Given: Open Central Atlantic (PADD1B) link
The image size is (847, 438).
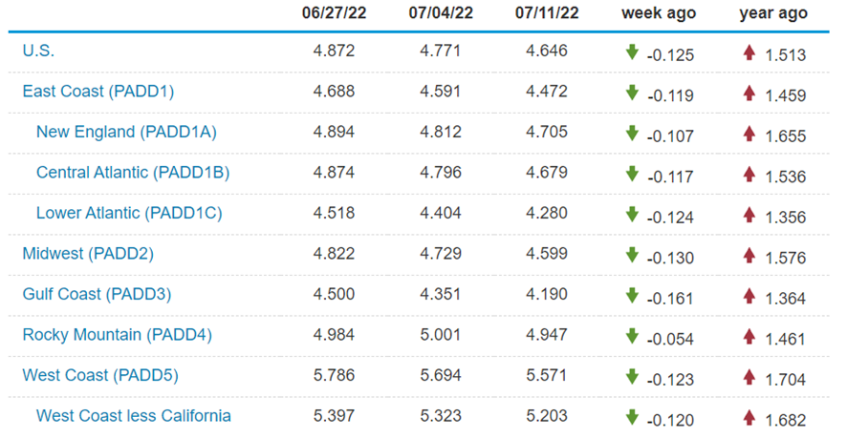Looking at the screenshot, I should [133, 173].
